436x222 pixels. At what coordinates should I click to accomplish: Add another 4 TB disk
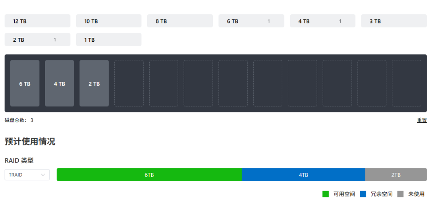[x=322, y=21]
